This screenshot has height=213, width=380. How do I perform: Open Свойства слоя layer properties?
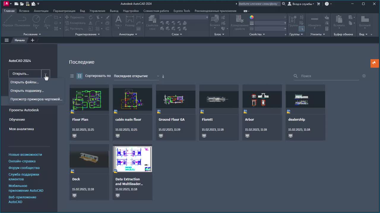pos(152,23)
